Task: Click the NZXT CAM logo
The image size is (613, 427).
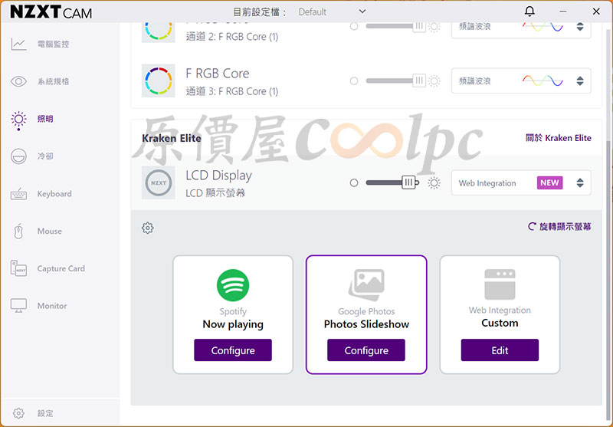Action: tap(51, 12)
